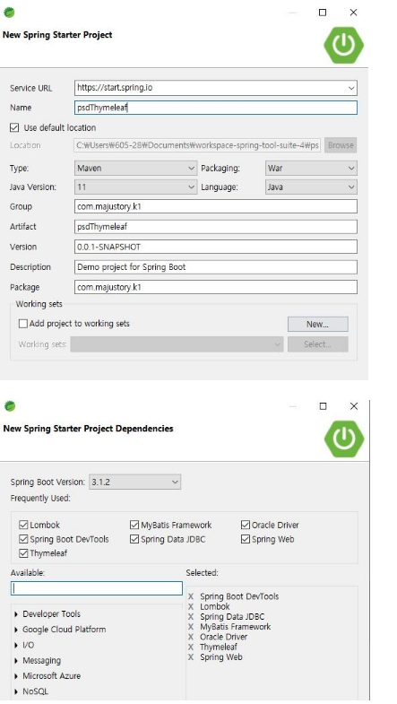Expand the Microsoft Azure category
The height and width of the screenshot is (704, 397).
click(x=17, y=676)
